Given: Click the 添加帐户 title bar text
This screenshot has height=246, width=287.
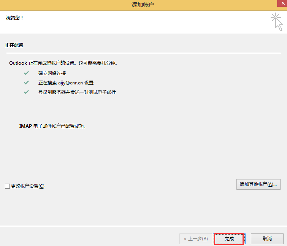Looking at the screenshot, I should coord(143,5).
